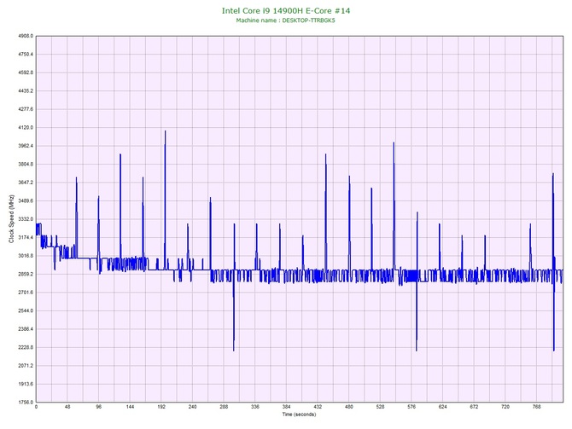
Task: Click the 48 x-axis tick label
Action: pos(67,407)
